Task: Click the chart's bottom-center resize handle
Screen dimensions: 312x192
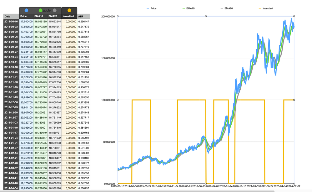Action: (206, 184)
